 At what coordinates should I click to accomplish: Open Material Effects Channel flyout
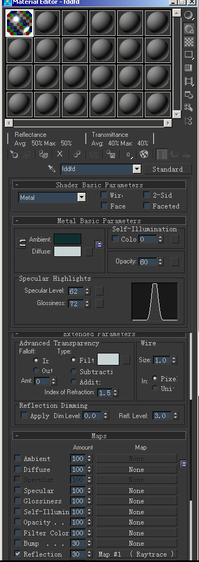[x=129, y=154]
